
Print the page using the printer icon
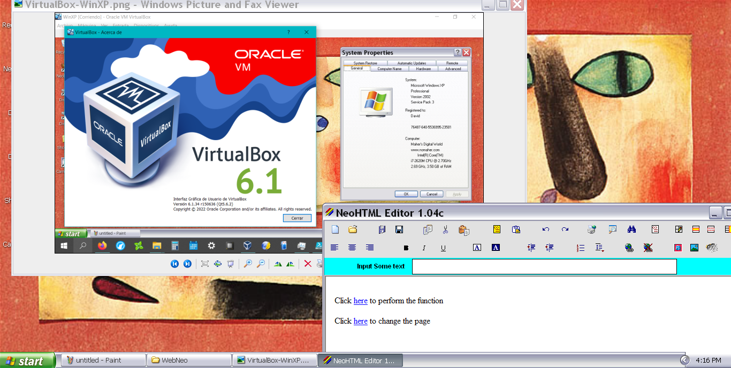coord(592,229)
